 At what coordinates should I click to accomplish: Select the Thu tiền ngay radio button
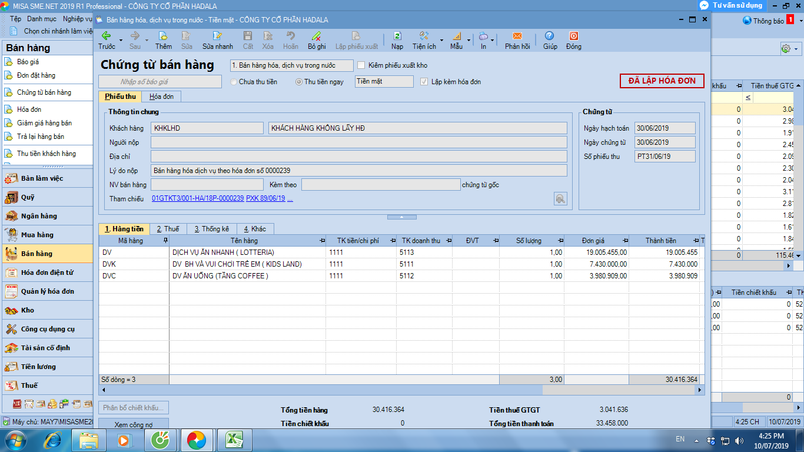299,82
